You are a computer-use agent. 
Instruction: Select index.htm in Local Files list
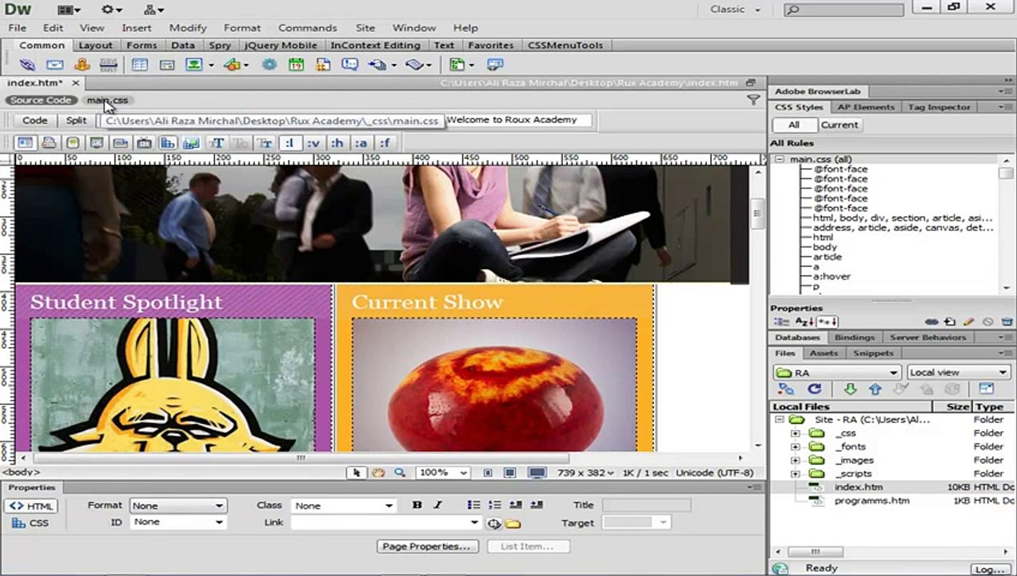click(x=859, y=487)
